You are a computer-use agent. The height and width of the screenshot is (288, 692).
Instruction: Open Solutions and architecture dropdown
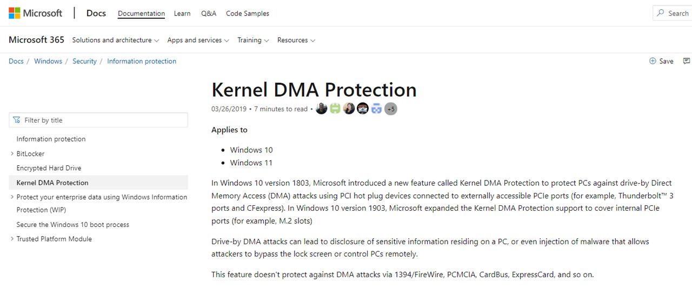click(x=115, y=40)
